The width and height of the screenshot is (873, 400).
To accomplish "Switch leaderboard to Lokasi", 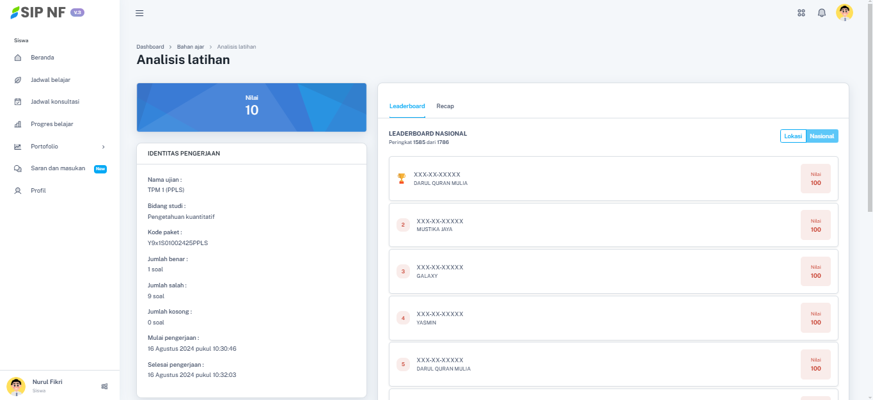I will tap(793, 136).
